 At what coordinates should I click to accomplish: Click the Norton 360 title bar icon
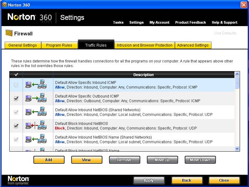(4, 5)
